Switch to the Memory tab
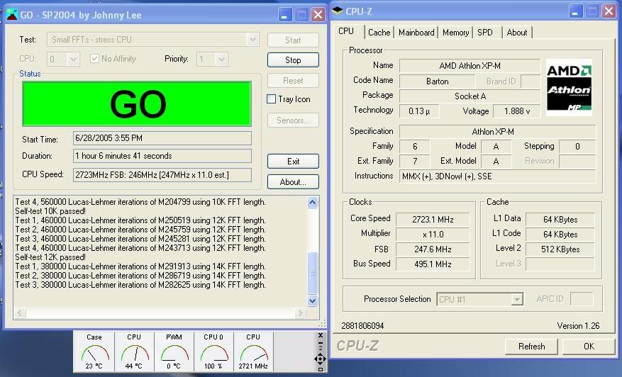 pyautogui.click(x=455, y=33)
